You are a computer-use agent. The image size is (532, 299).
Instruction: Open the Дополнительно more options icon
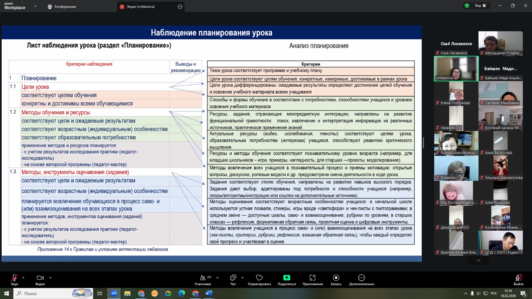click(x=361, y=278)
